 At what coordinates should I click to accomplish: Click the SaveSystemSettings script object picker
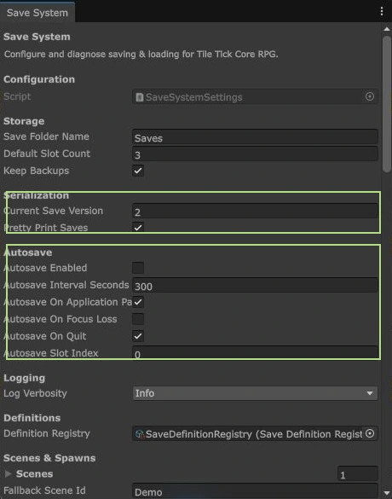370,96
